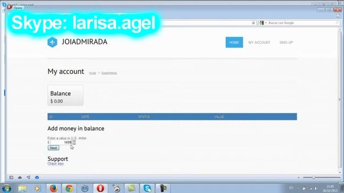Click the page vertical scrollbar
This screenshot has height=193, width=344.
(x=340, y=100)
